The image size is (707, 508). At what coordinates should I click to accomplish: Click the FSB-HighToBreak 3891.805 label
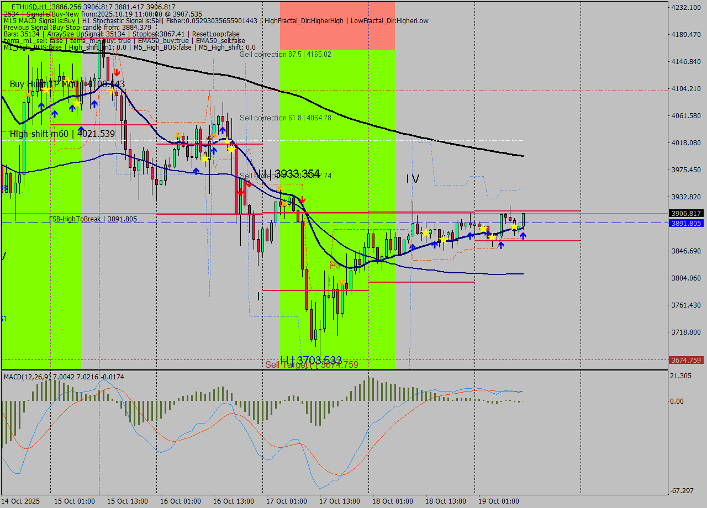pyautogui.click(x=93, y=219)
